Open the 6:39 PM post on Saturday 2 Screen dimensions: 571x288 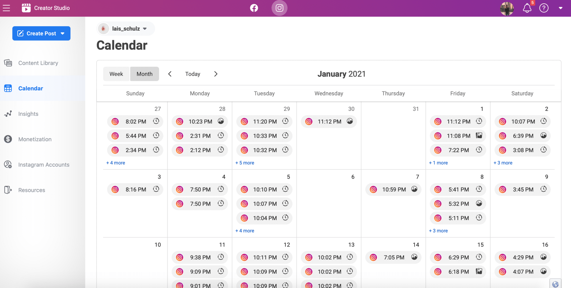[x=522, y=136]
